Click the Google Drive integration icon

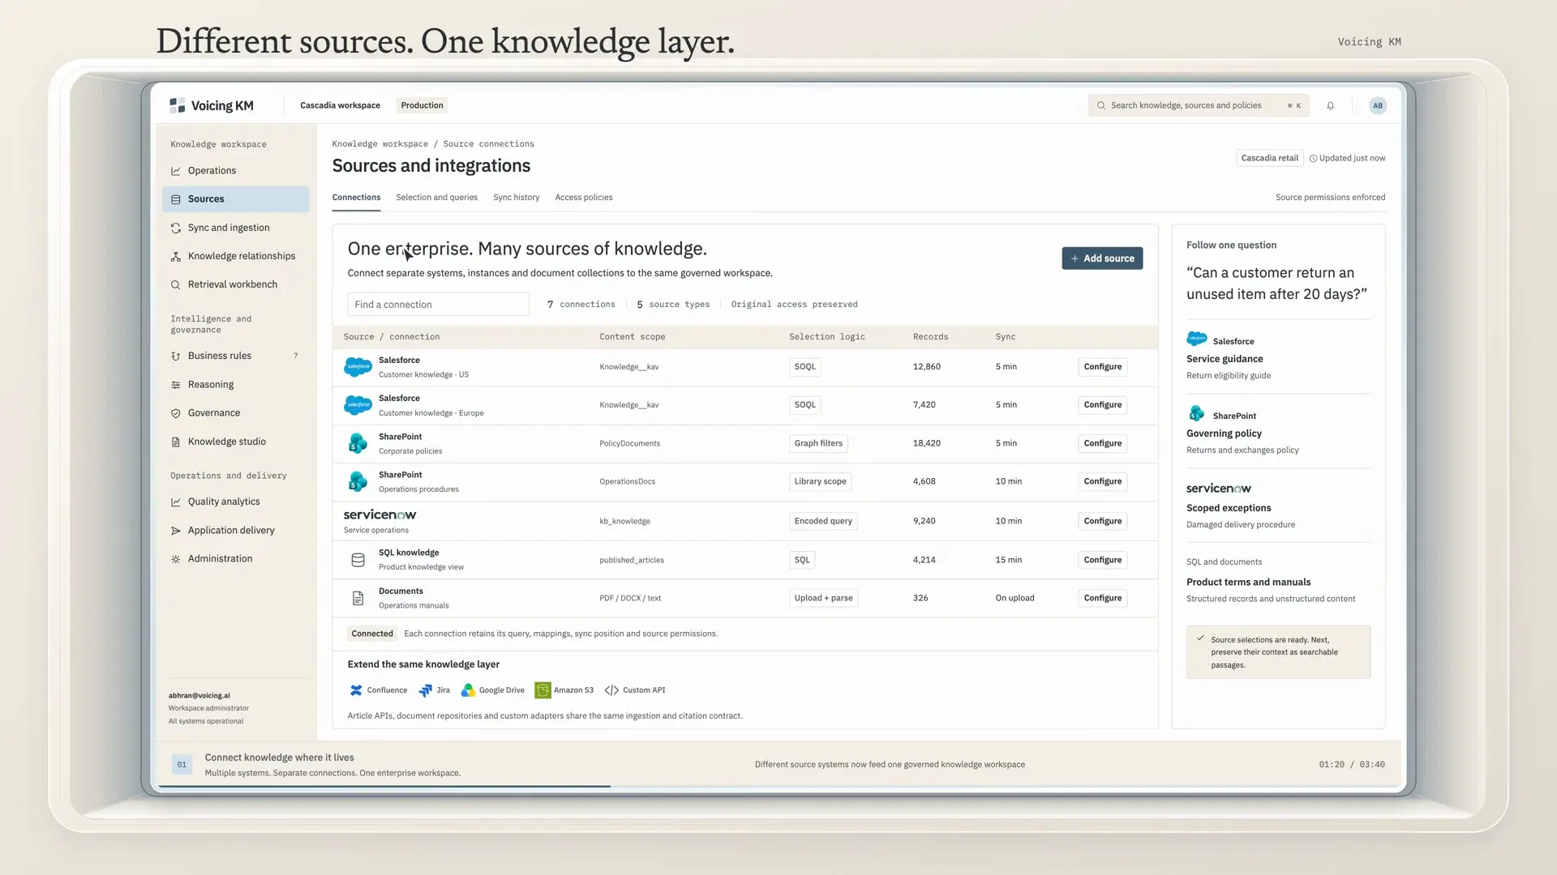468,690
